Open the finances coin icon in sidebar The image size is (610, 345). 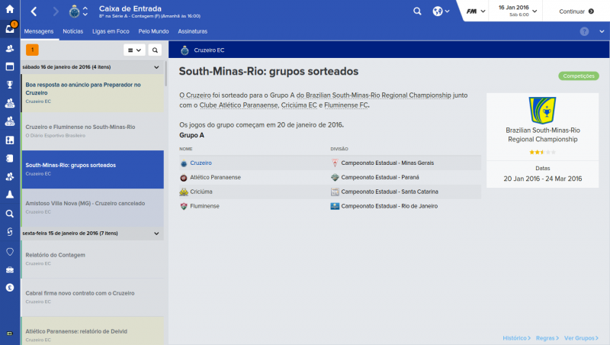pos(10,288)
